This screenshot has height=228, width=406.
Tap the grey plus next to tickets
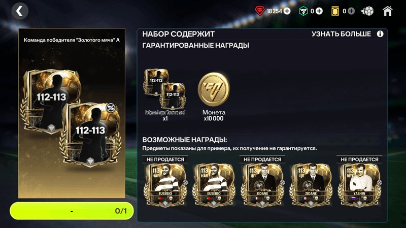[x=351, y=11]
